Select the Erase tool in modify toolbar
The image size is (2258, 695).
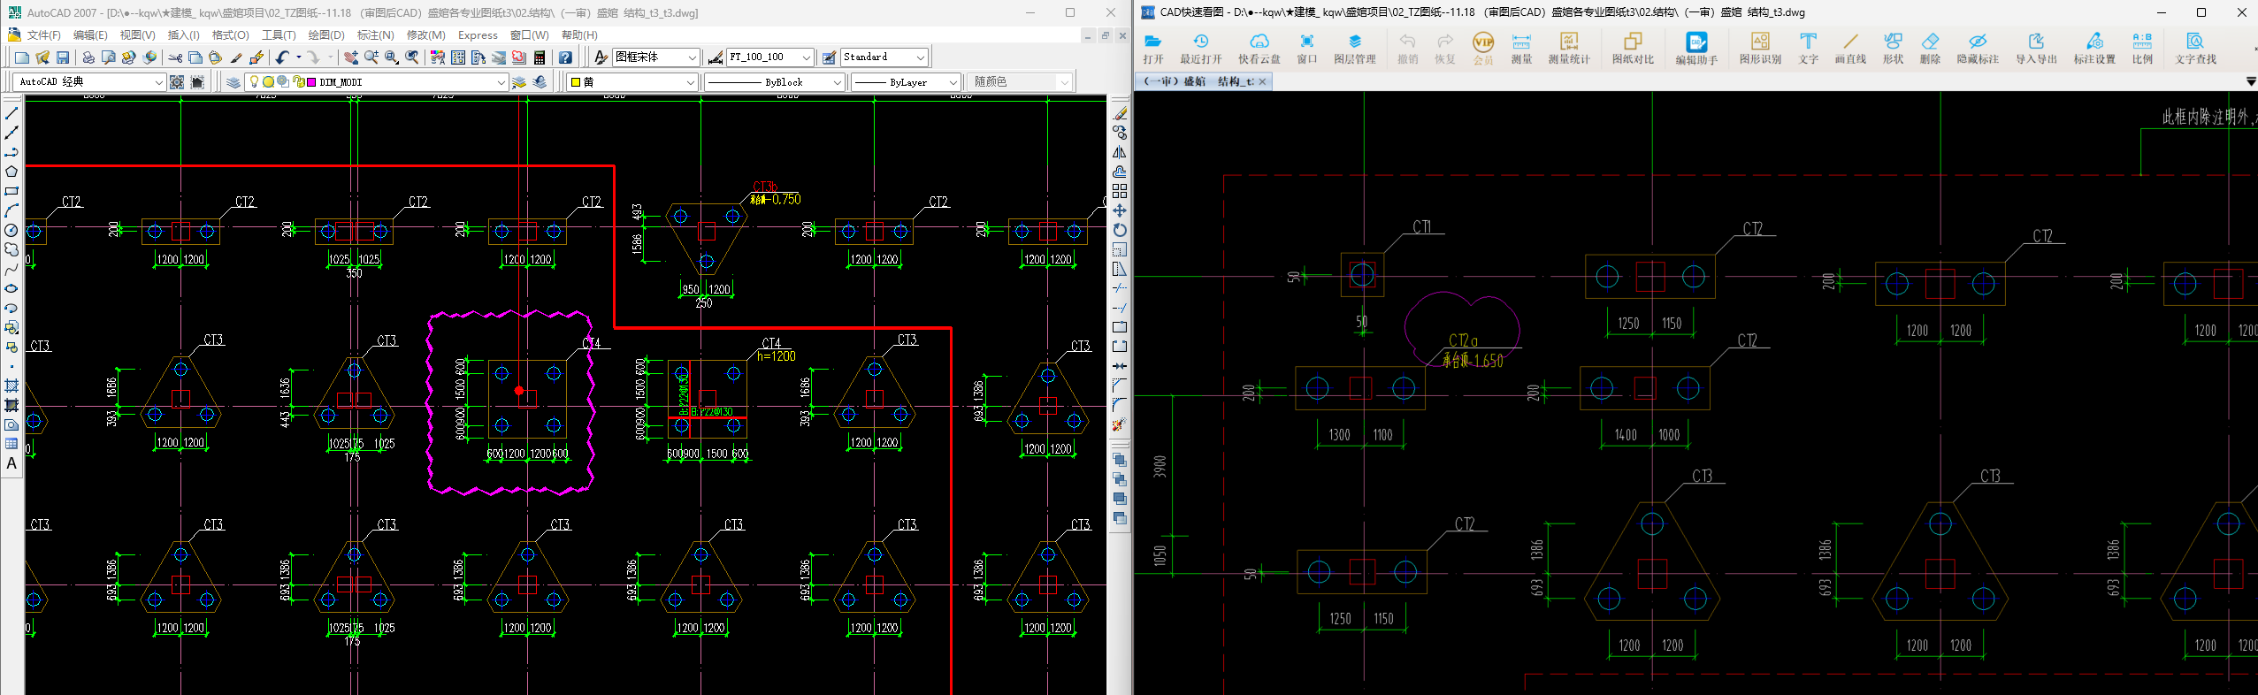point(1120,114)
